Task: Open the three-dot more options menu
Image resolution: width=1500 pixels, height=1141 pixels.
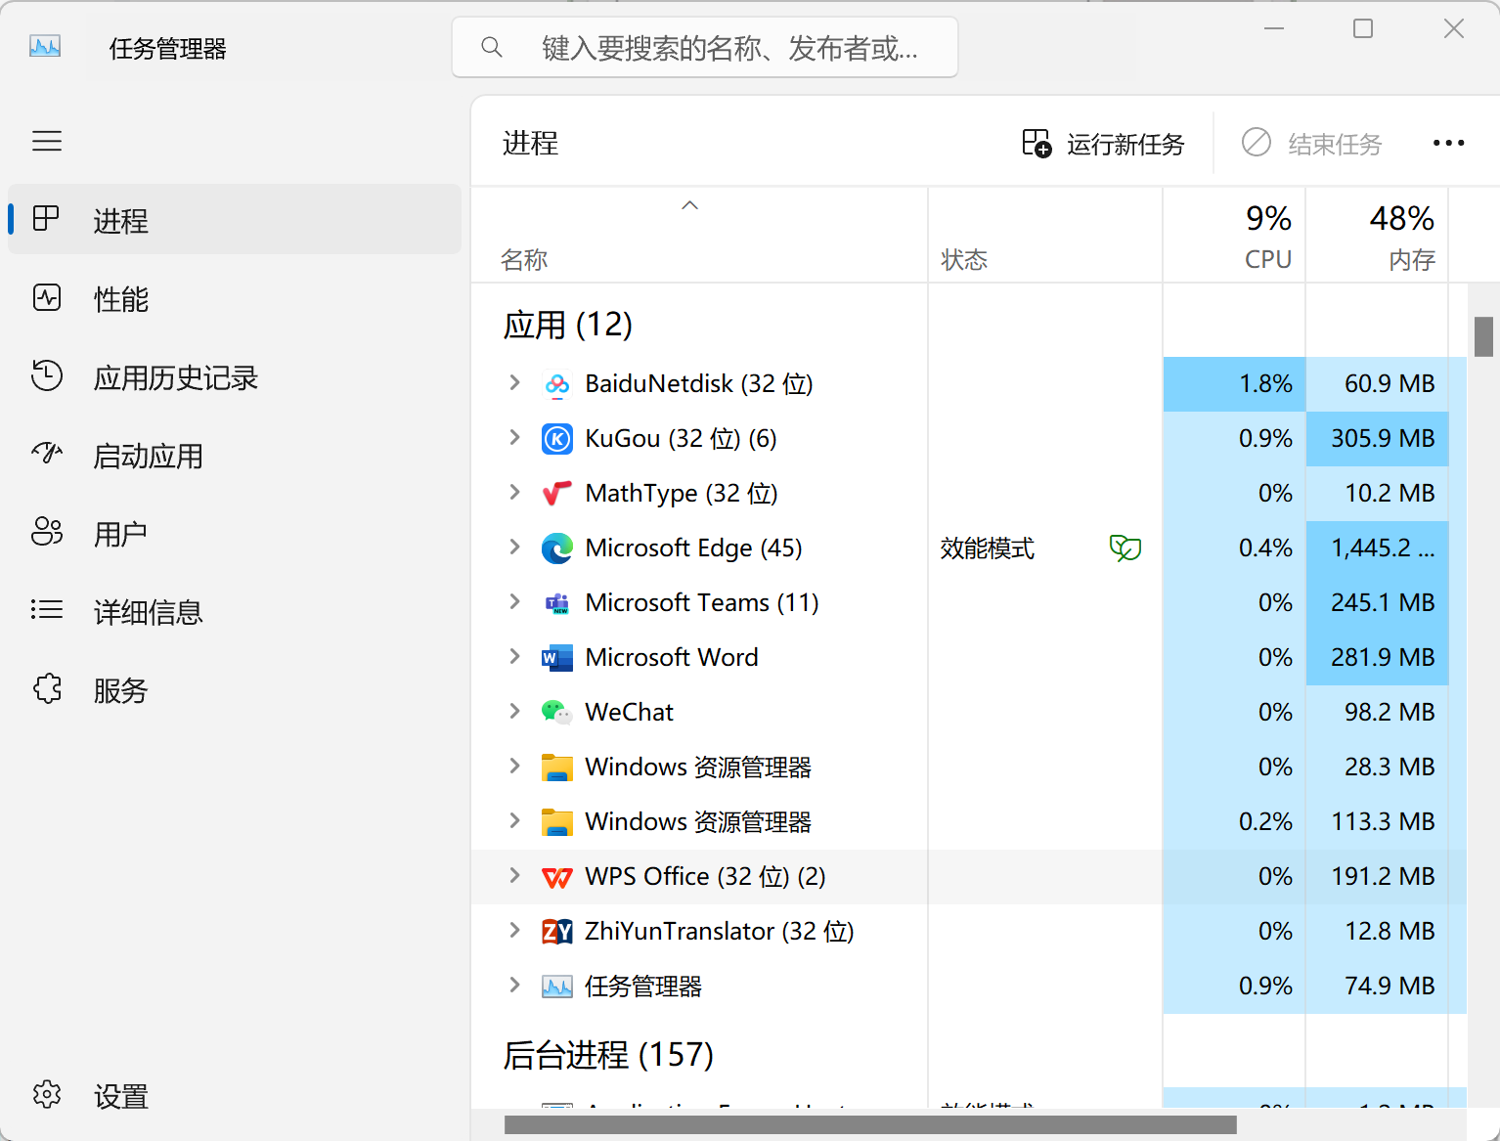Action: click(x=1448, y=144)
